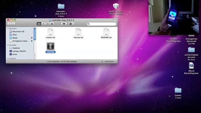Open the Action gear dropdown menu

click(x=71, y=24)
